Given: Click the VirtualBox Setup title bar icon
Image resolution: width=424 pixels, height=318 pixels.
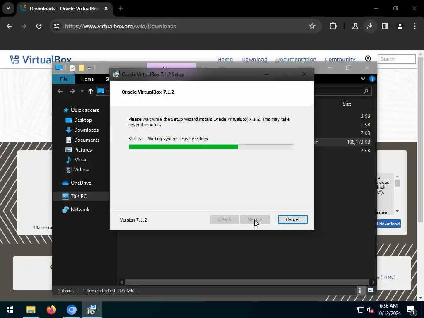Looking at the screenshot, I should 116,74.
